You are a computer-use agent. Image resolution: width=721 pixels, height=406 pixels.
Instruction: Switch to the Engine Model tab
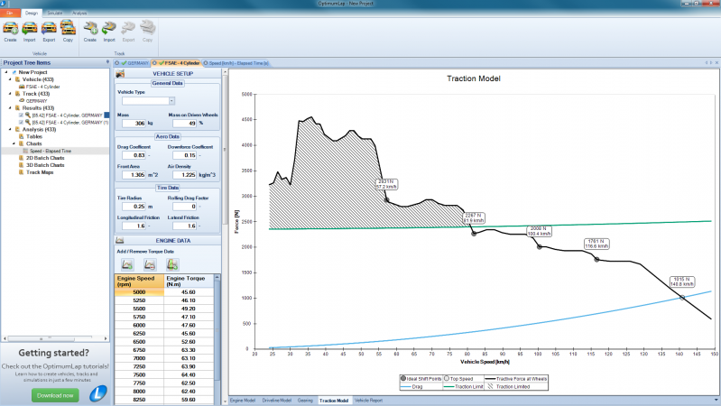pyautogui.click(x=243, y=401)
